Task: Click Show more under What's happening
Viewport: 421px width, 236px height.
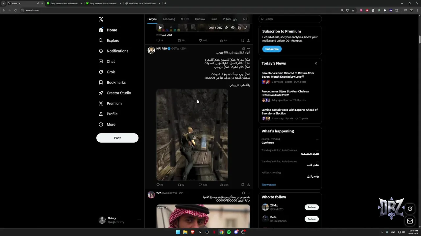Action: [x=269, y=185]
